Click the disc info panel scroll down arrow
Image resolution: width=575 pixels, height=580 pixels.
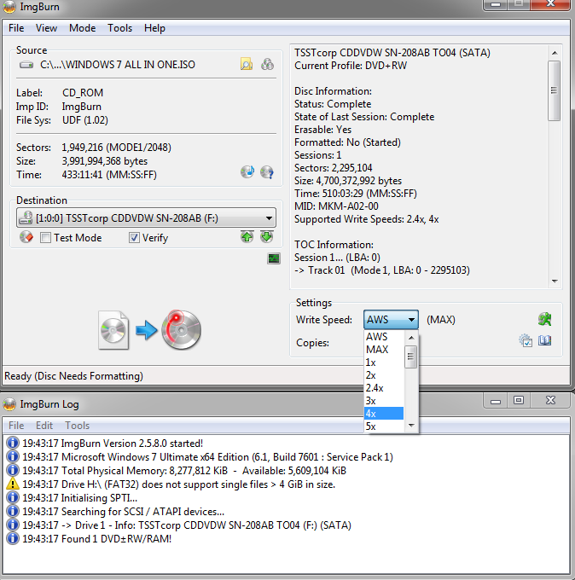(x=555, y=281)
